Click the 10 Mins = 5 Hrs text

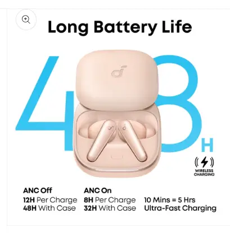pyautogui.click(x=170, y=200)
